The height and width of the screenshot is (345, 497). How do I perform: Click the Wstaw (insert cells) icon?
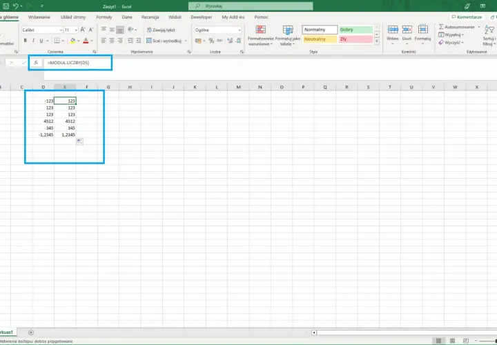[x=393, y=30]
